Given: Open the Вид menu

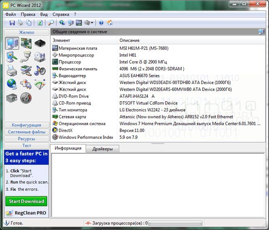Looking at the screenshot, I should pyautogui.click(x=44, y=14).
